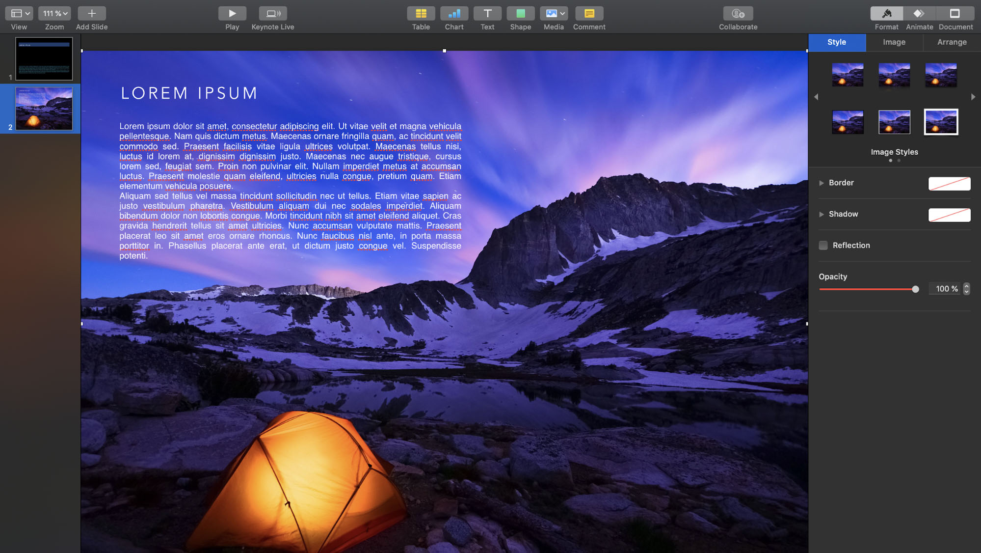Switch to the Arrange tab

coord(952,42)
